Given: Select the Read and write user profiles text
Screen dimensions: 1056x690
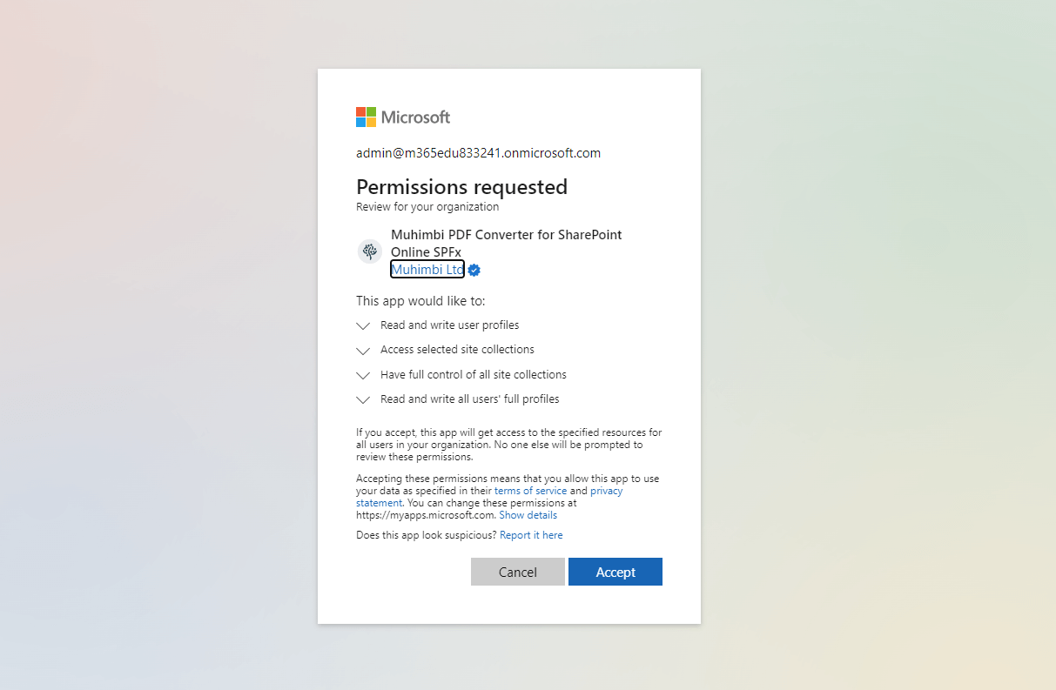Looking at the screenshot, I should (x=449, y=325).
